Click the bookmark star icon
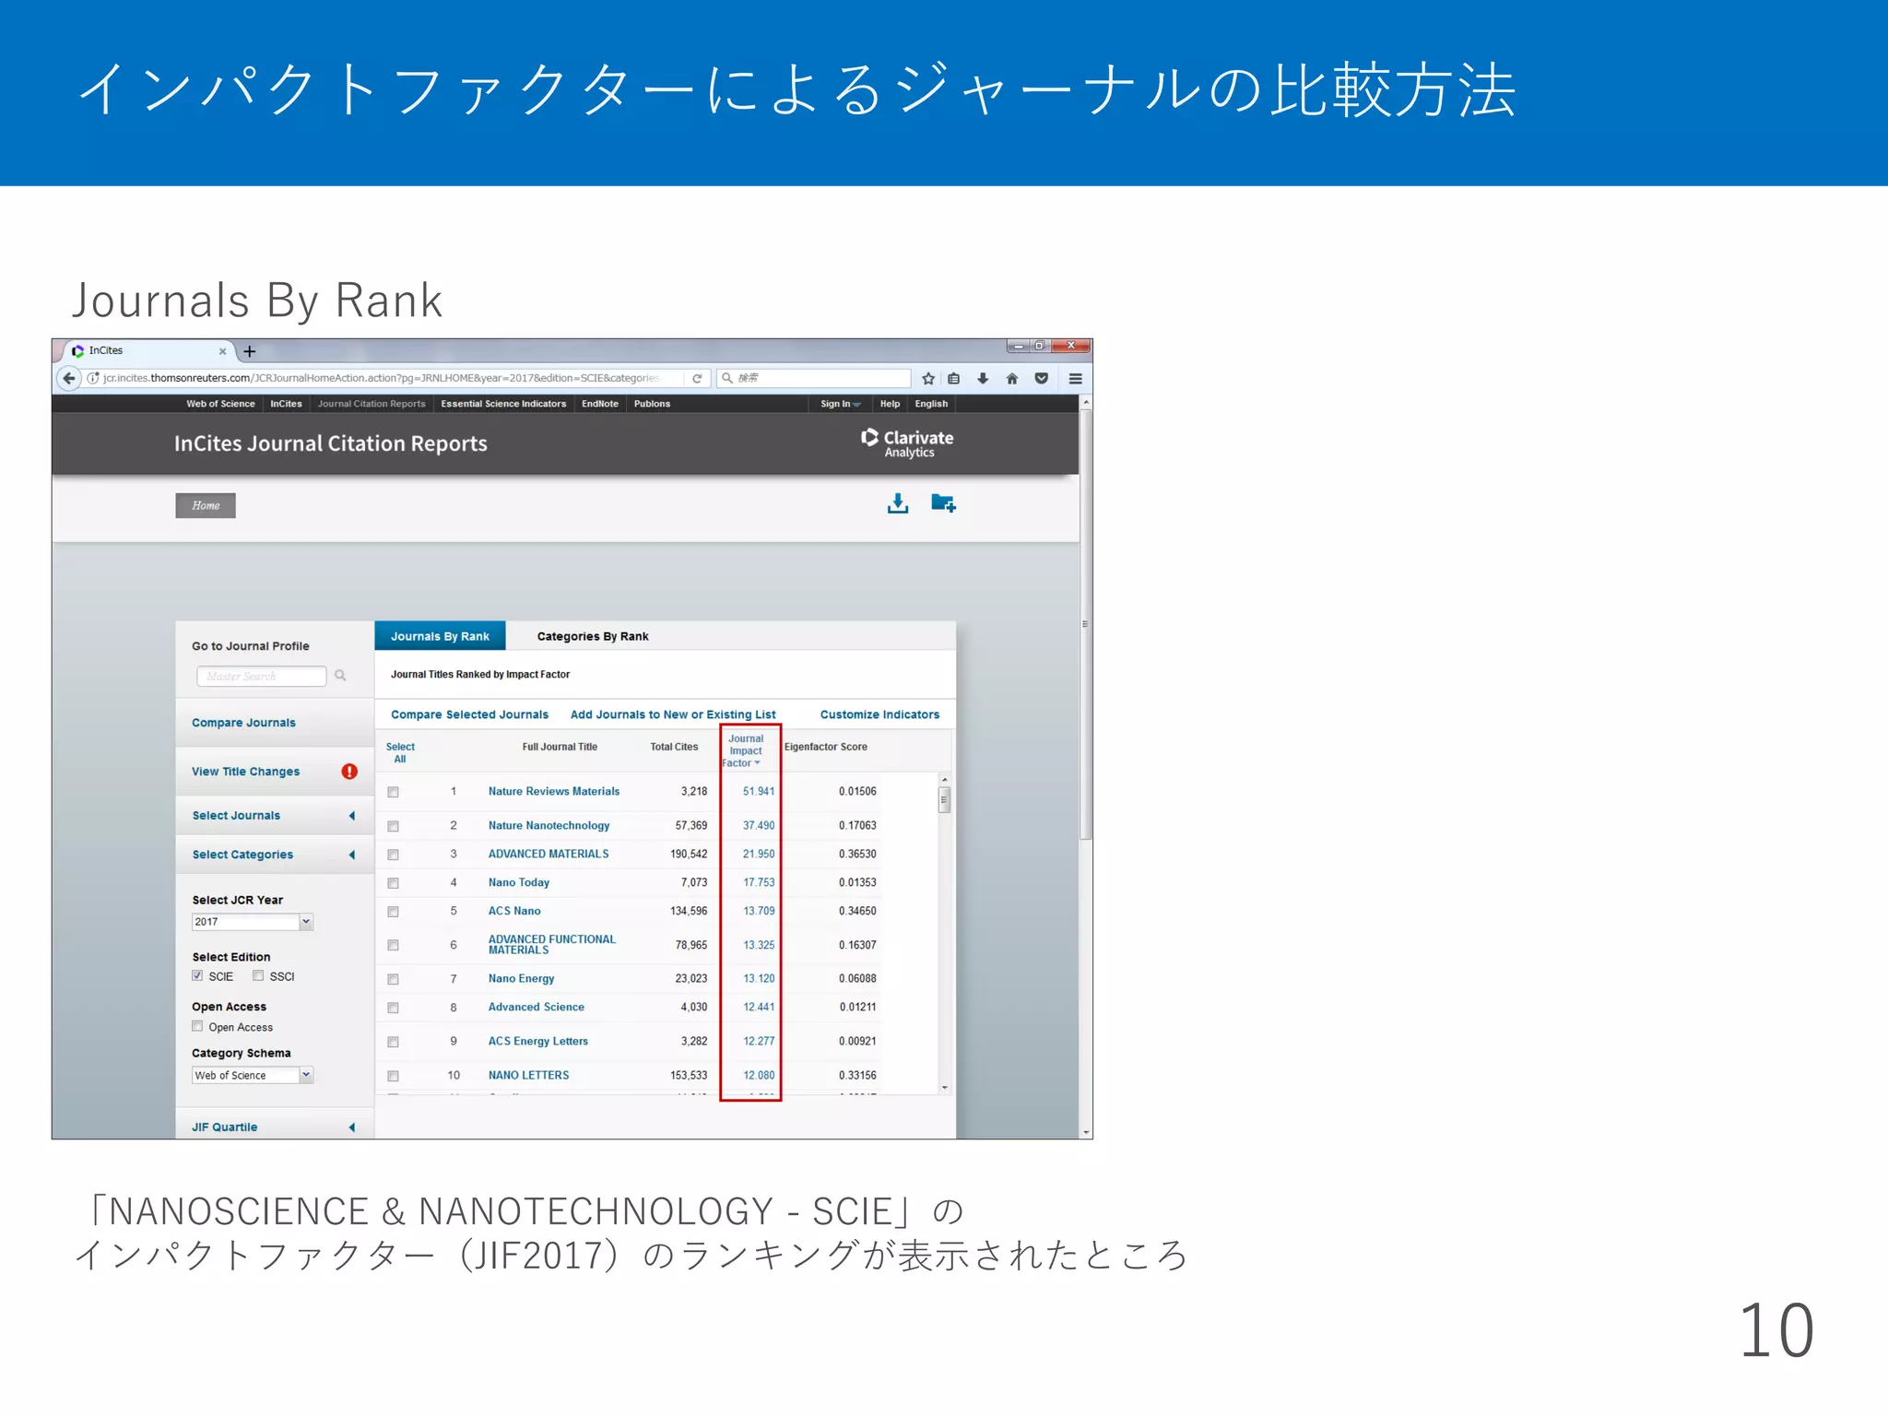 click(x=928, y=378)
